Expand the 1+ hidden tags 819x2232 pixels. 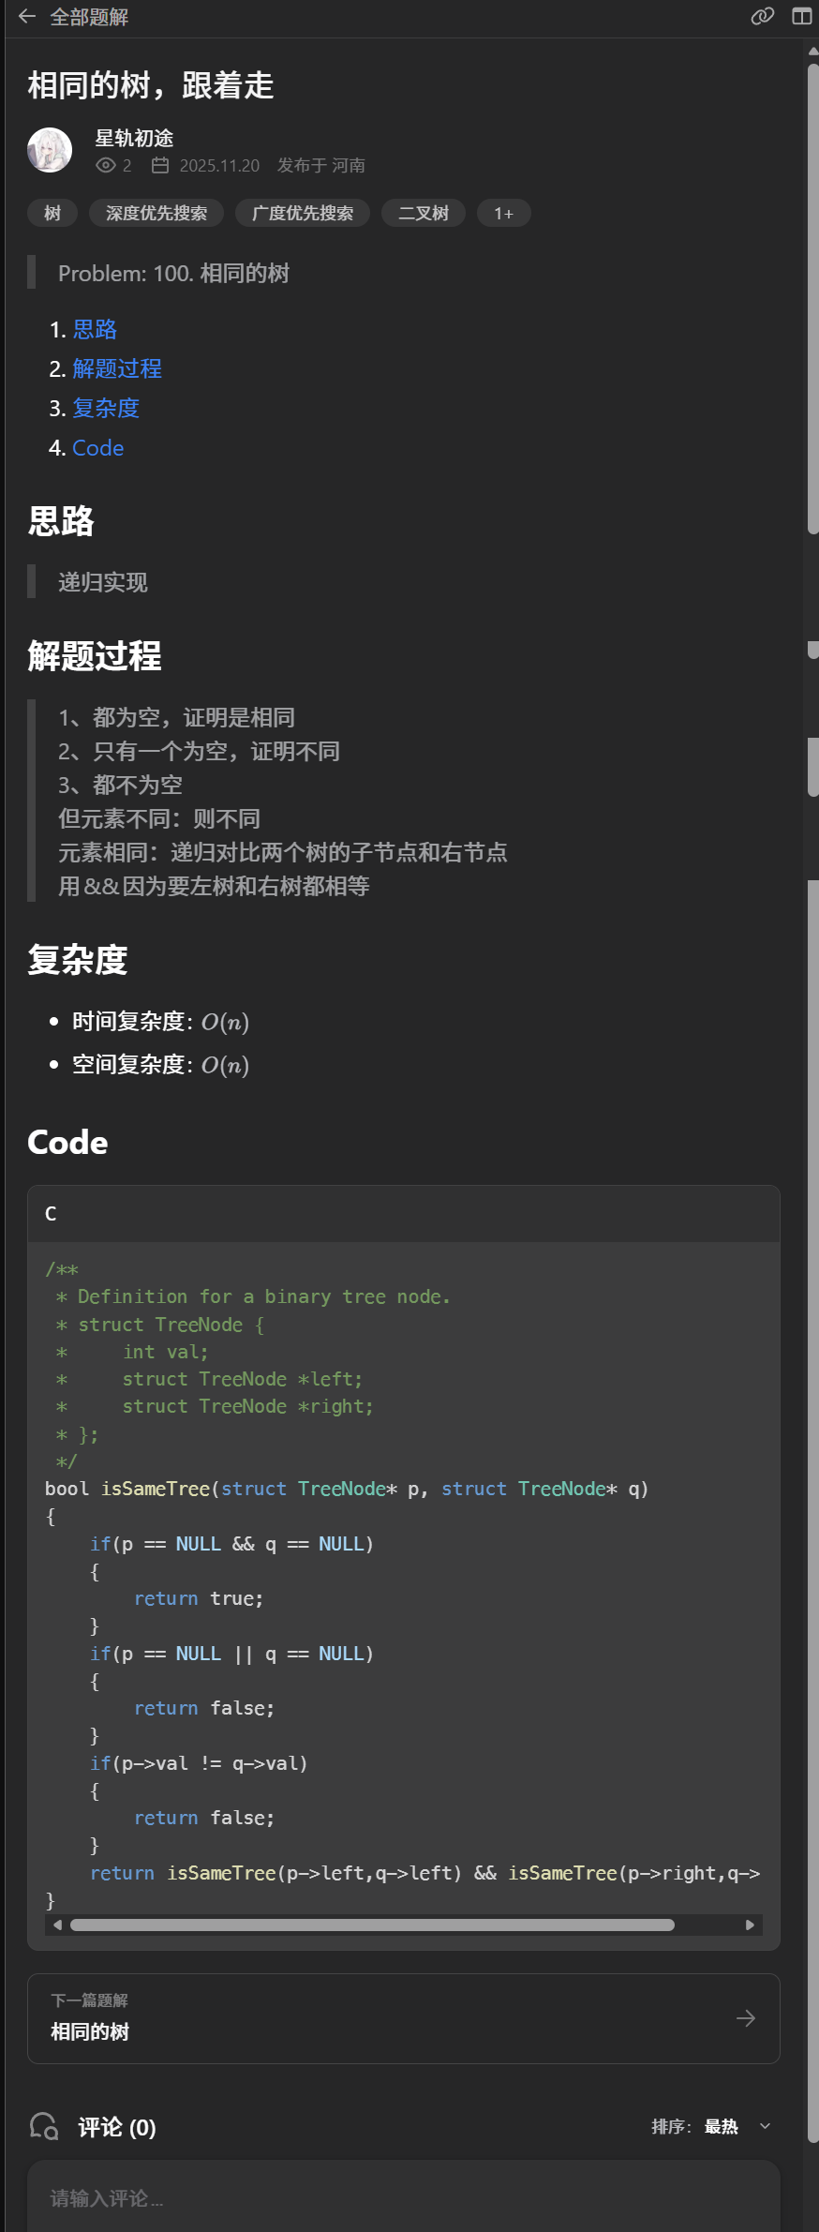[503, 213]
